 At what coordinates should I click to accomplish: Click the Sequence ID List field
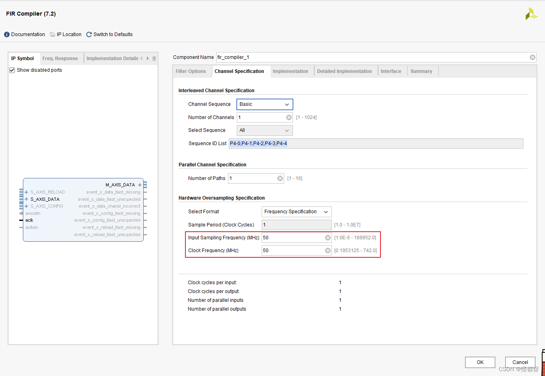point(376,144)
